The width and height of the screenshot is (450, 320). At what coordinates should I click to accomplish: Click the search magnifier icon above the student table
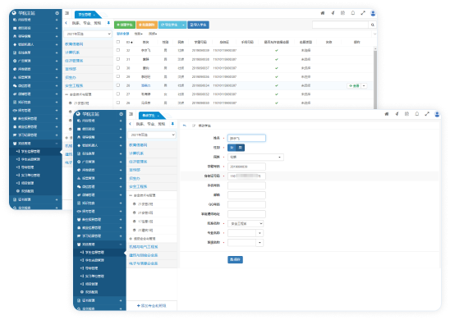click(373, 25)
